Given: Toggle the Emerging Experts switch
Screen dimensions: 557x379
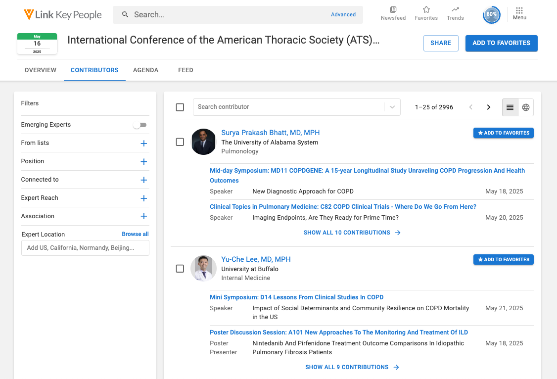Looking at the screenshot, I should [x=140, y=125].
